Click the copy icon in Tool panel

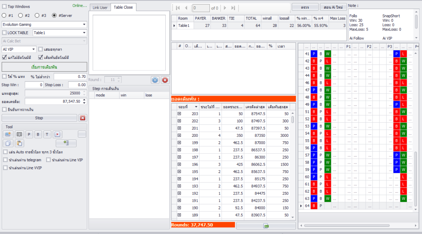[8, 143]
